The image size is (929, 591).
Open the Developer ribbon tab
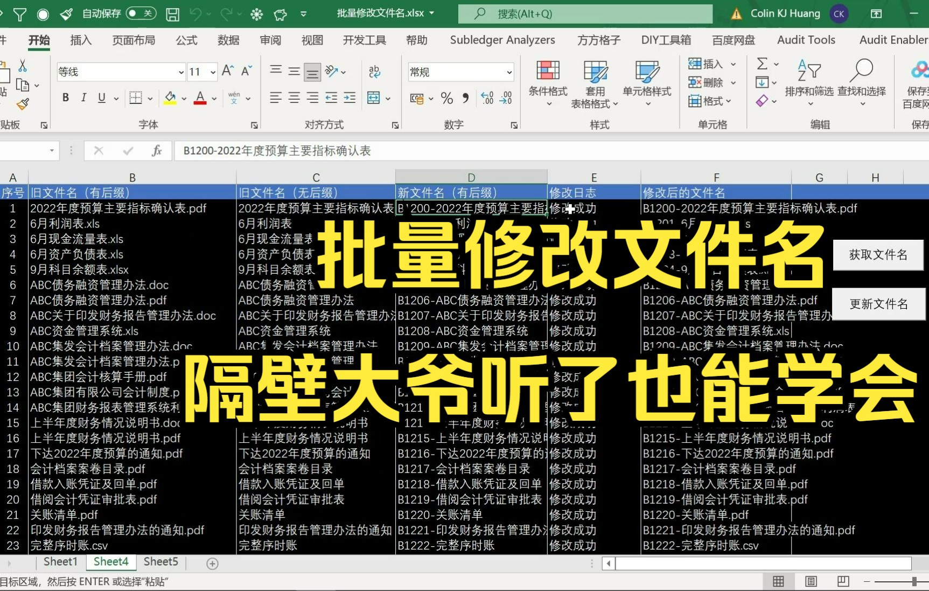click(365, 40)
